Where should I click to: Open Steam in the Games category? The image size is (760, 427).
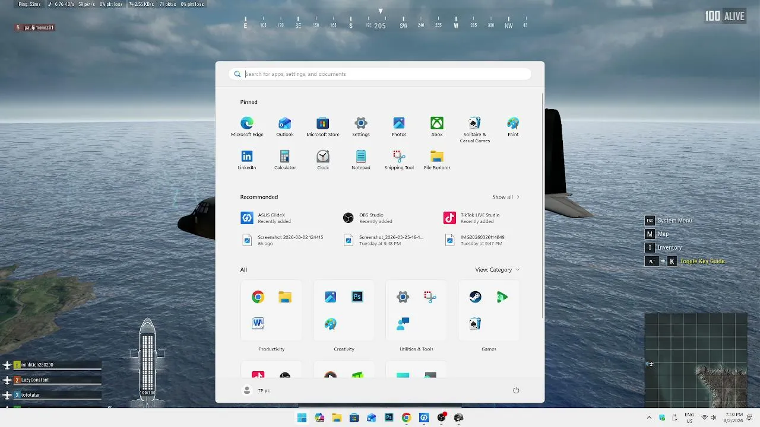pyautogui.click(x=476, y=297)
